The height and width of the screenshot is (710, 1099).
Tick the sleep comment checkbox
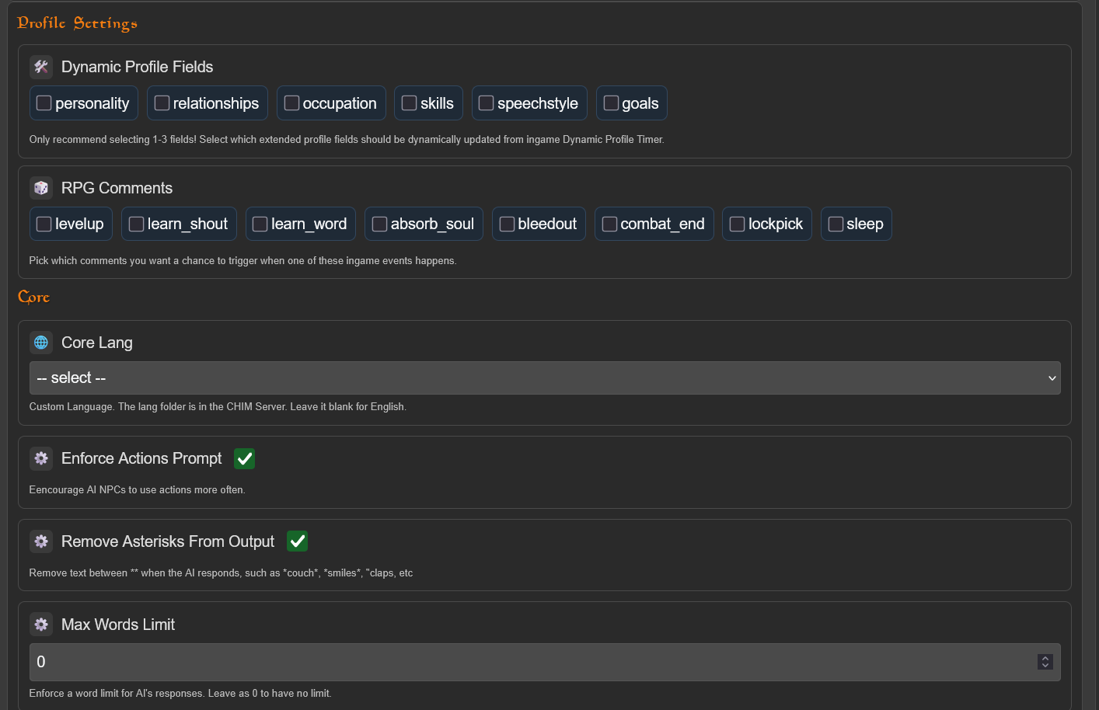click(x=836, y=224)
